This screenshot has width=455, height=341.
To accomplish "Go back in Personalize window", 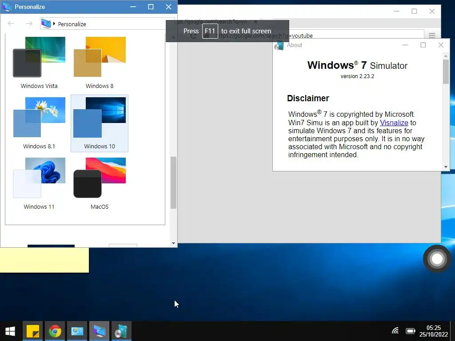I will coord(11,24).
